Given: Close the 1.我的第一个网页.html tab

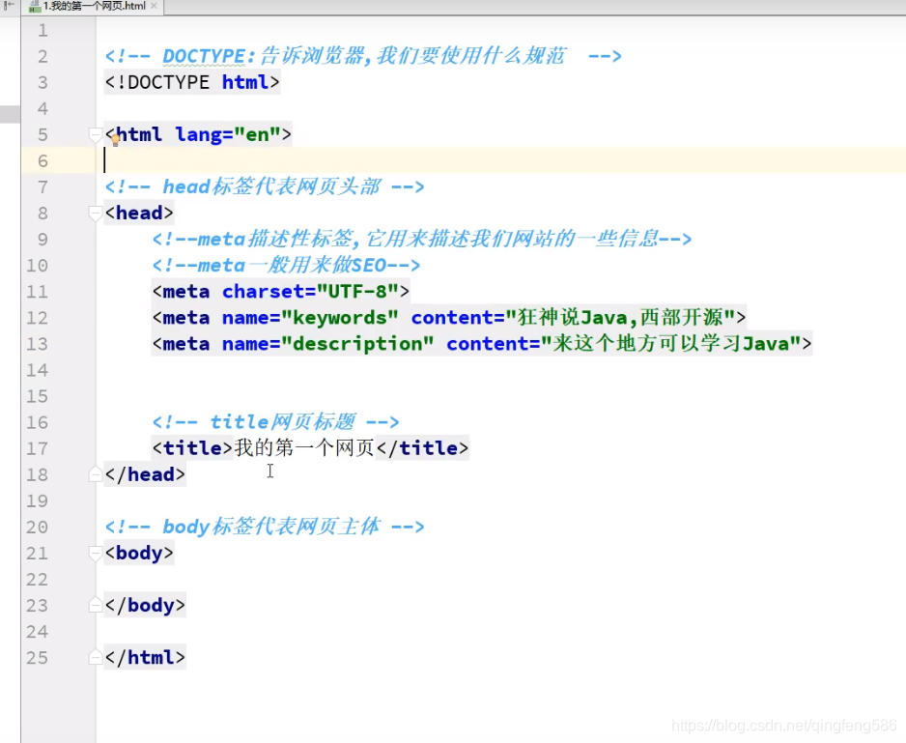Looking at the screenshot, I should click(x=154, y=6).
